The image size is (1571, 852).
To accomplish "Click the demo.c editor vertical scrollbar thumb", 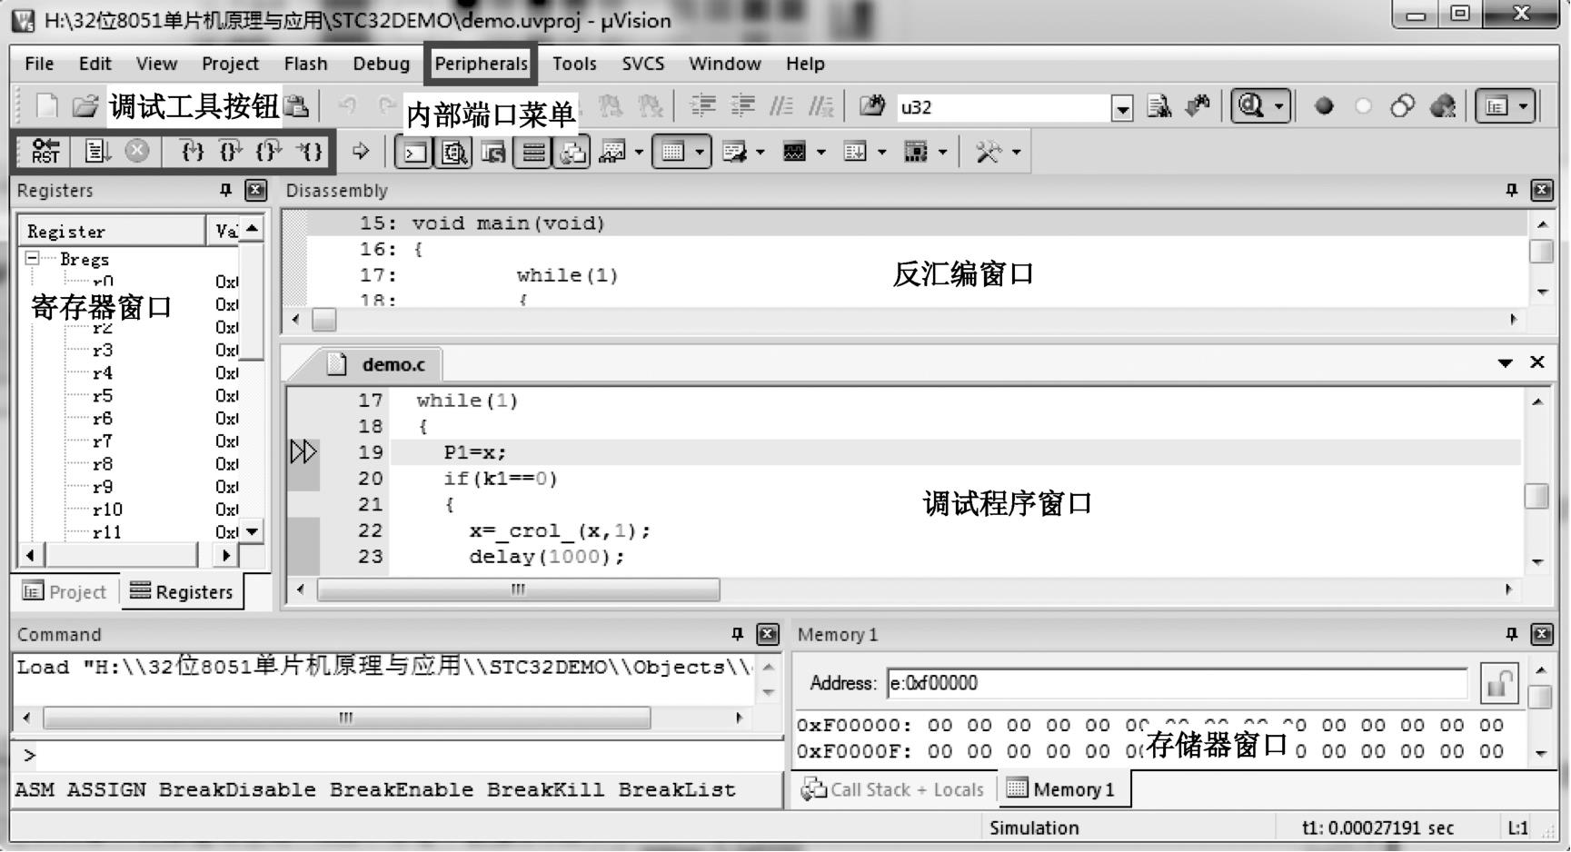I will tap(1536, 496).
